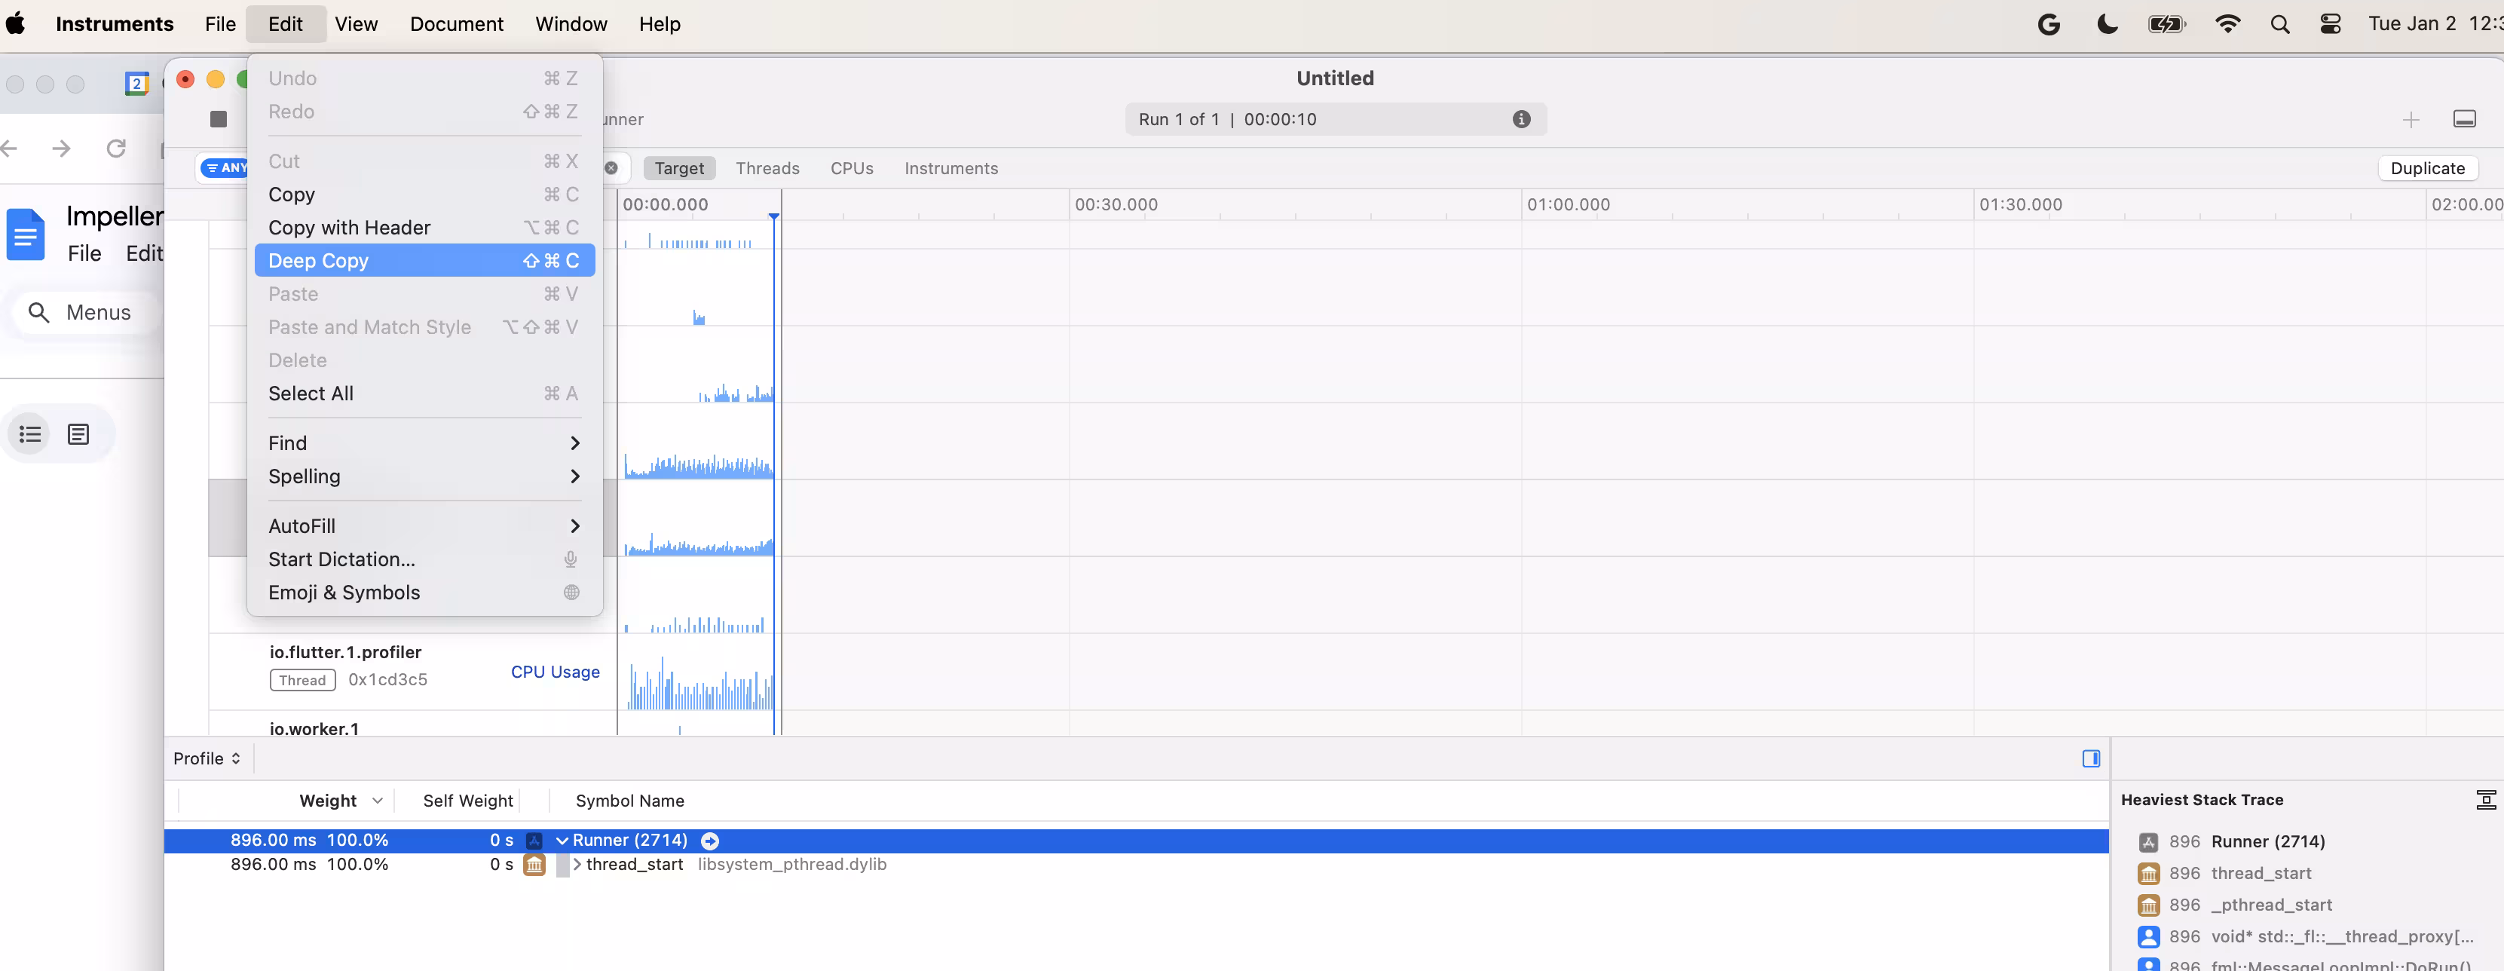Switch to the Threads tab
The image size is (2504, 971).
(x=767, y=168)
